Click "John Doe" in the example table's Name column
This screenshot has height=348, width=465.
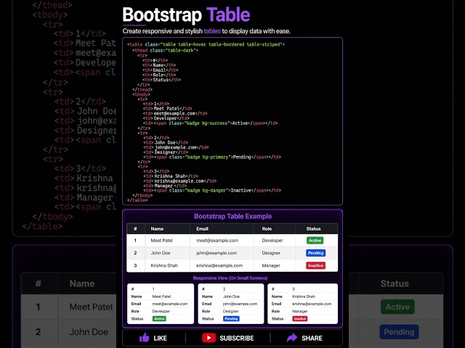coord(161,253)
